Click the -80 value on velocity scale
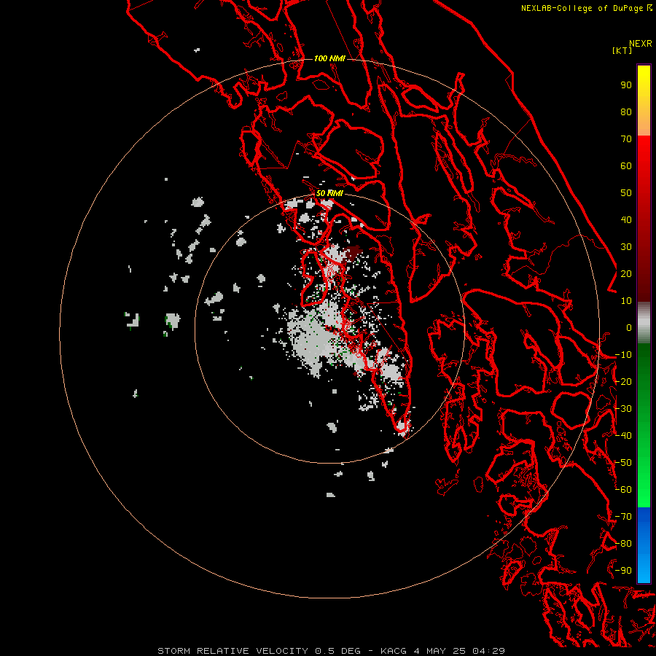 (623, 544)
